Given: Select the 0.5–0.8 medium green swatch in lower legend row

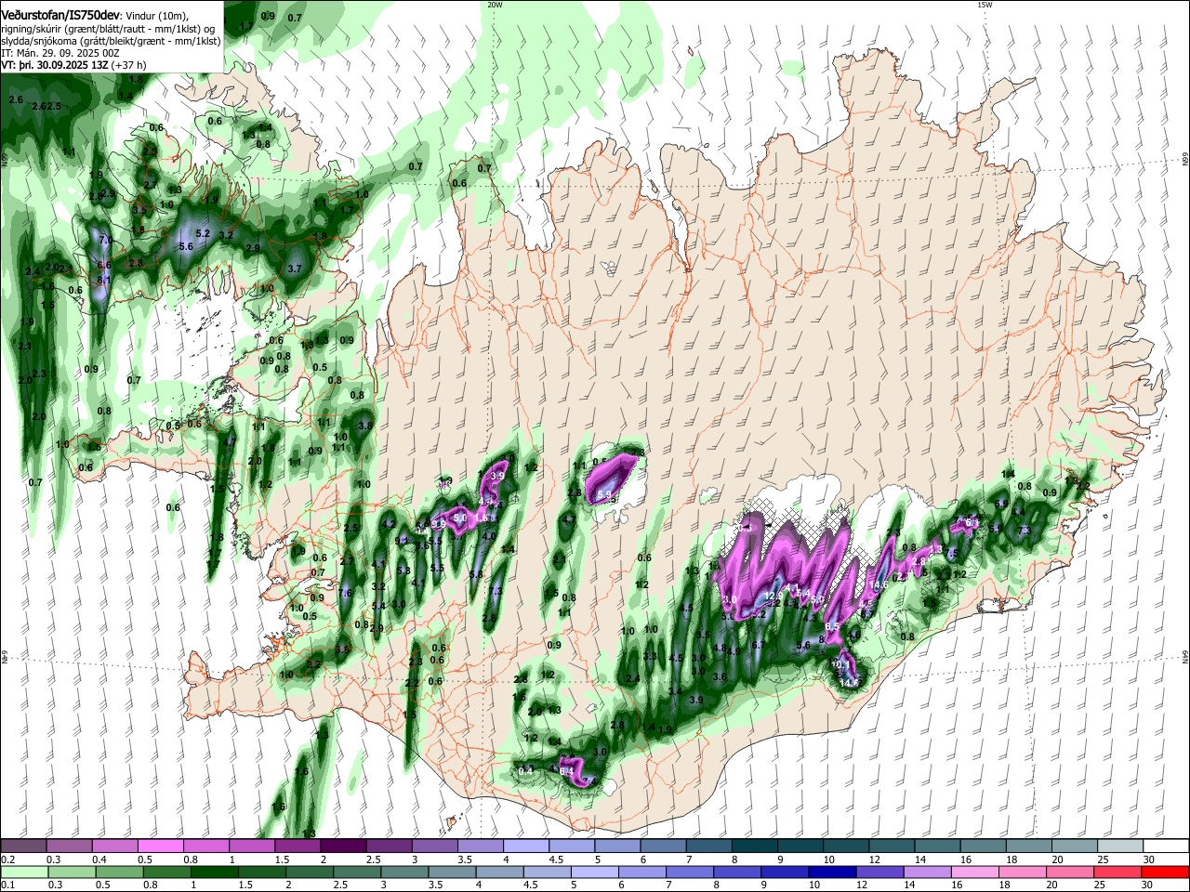Looking at the screenshot, I should point(119,872).
